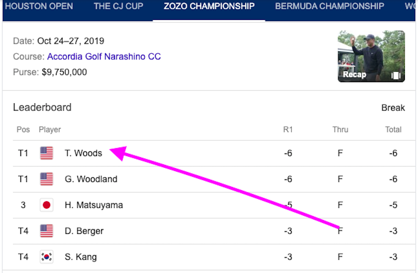Click the US flag beside G. Woodland
The image size is (418, 273).
[46, 179]
